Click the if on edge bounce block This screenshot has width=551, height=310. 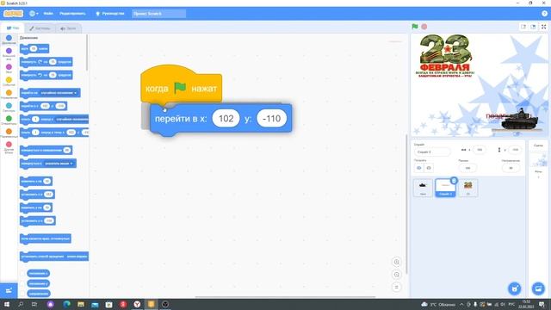tap(46, 239)
